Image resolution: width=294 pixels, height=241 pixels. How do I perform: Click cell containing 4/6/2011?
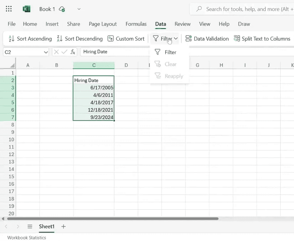coord(94,95)
